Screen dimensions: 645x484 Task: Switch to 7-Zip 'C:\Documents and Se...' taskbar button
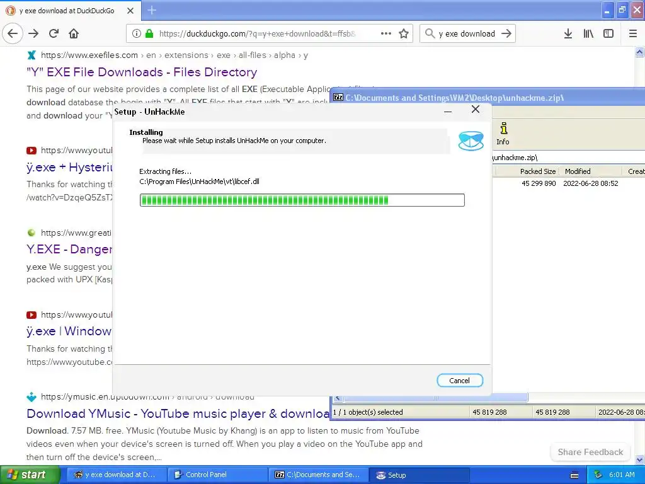[x=318, y=475]
